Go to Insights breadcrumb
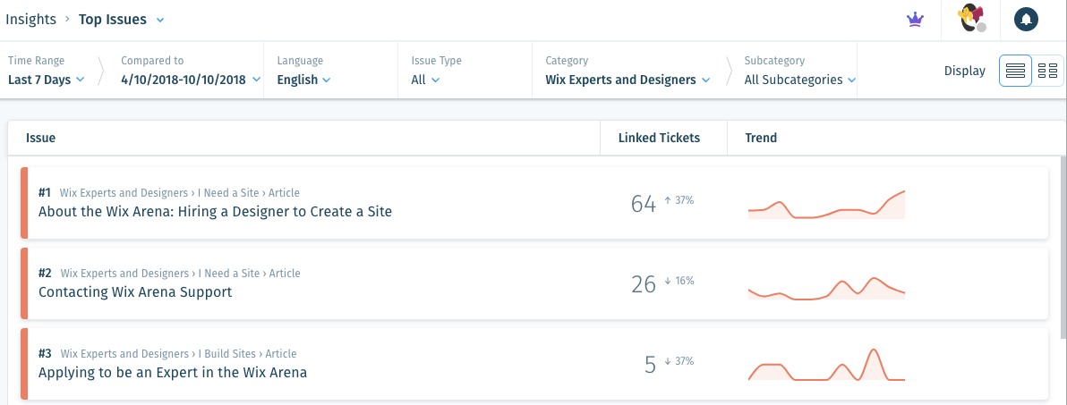 [x=30, y=19]
